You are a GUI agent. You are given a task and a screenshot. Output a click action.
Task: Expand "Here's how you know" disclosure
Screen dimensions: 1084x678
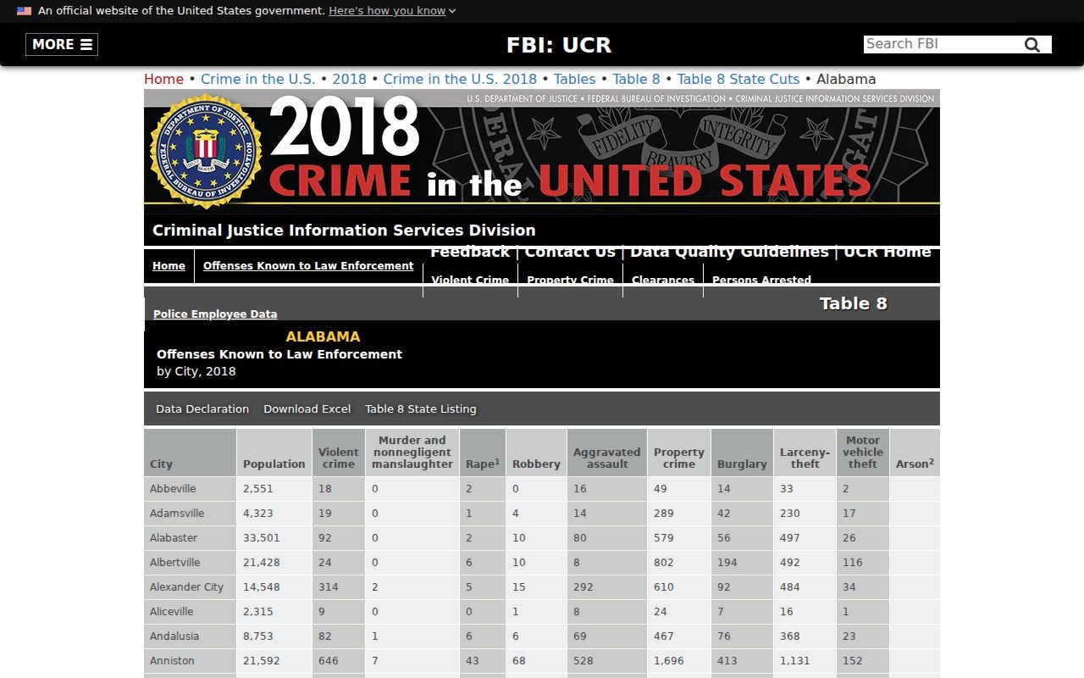392,11
